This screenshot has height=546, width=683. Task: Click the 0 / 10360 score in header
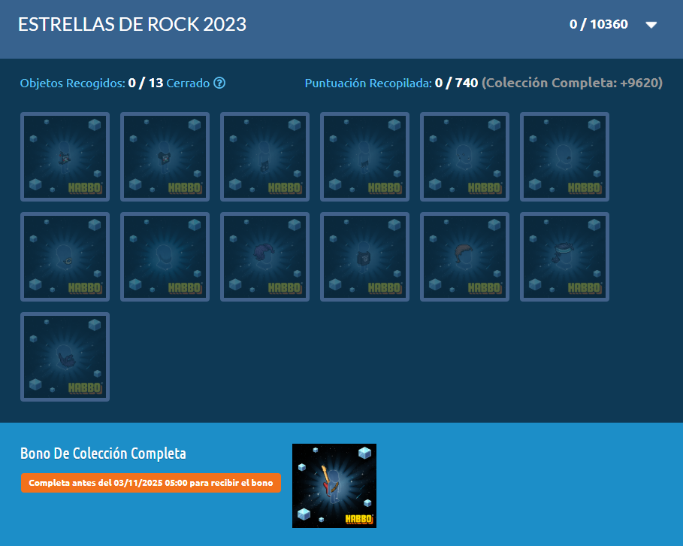coord(598,25)
